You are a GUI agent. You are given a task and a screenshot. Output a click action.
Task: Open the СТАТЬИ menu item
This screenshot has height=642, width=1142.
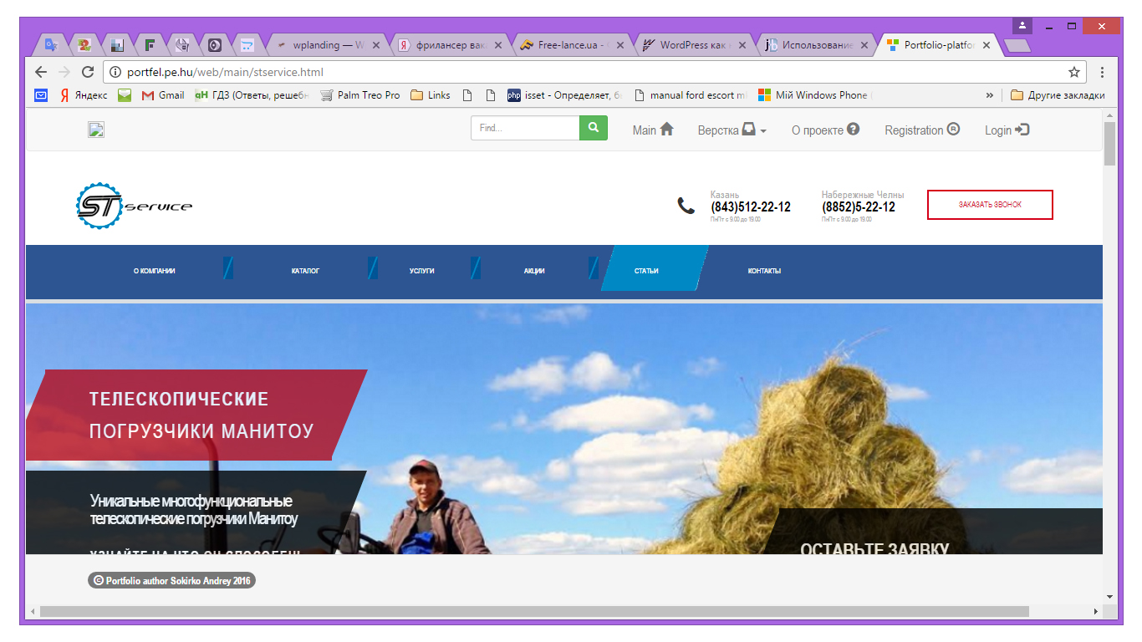tap(646, 271)
